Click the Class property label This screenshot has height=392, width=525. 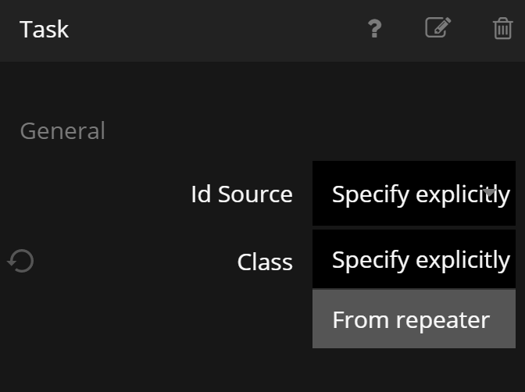tap(265, 262)
